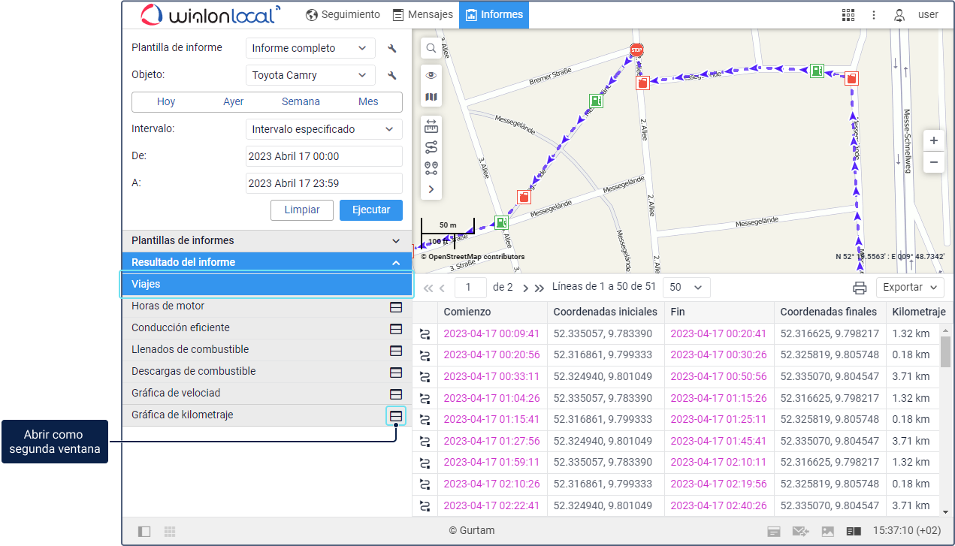Zoom out on the map

click(934, 162)
